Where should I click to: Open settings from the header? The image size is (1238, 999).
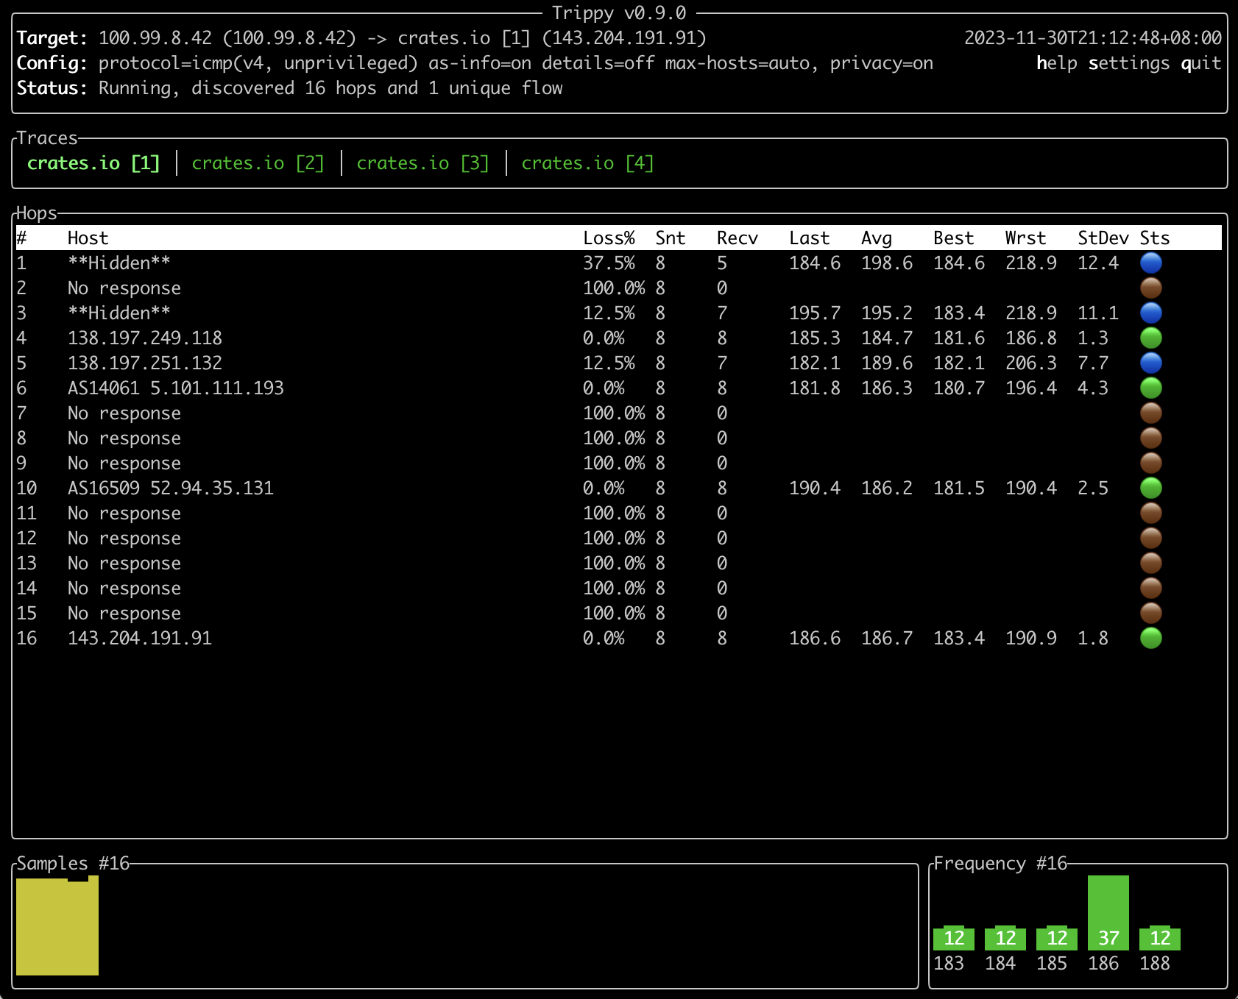[x=1129, y=63]
